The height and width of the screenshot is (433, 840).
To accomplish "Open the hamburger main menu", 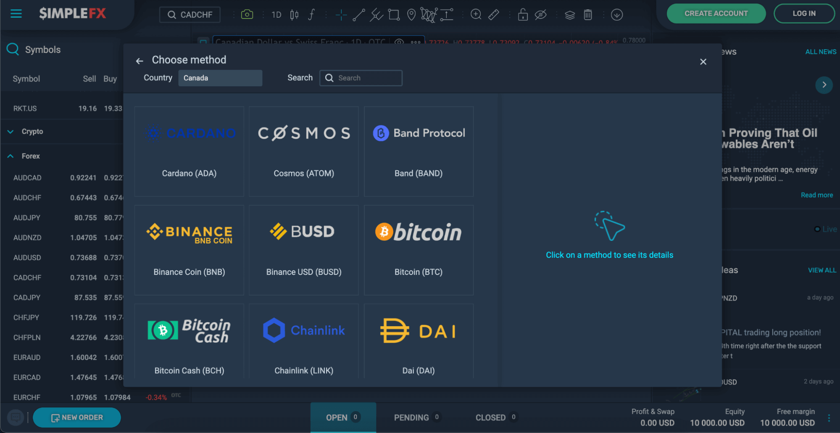I will 16,14.
